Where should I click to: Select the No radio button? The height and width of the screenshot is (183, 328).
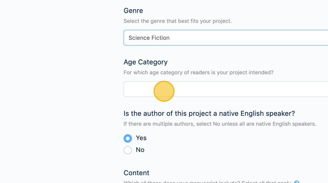click(128, 150)
